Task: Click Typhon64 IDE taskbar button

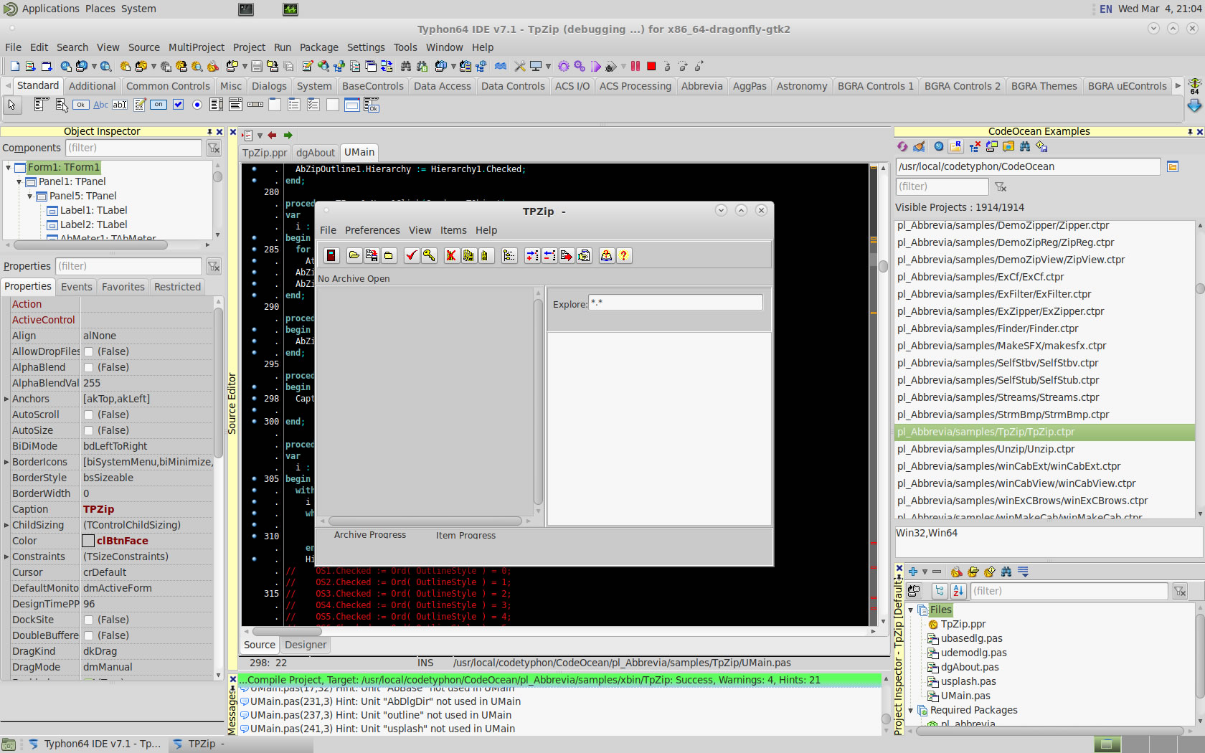Action: pos(96,744)
